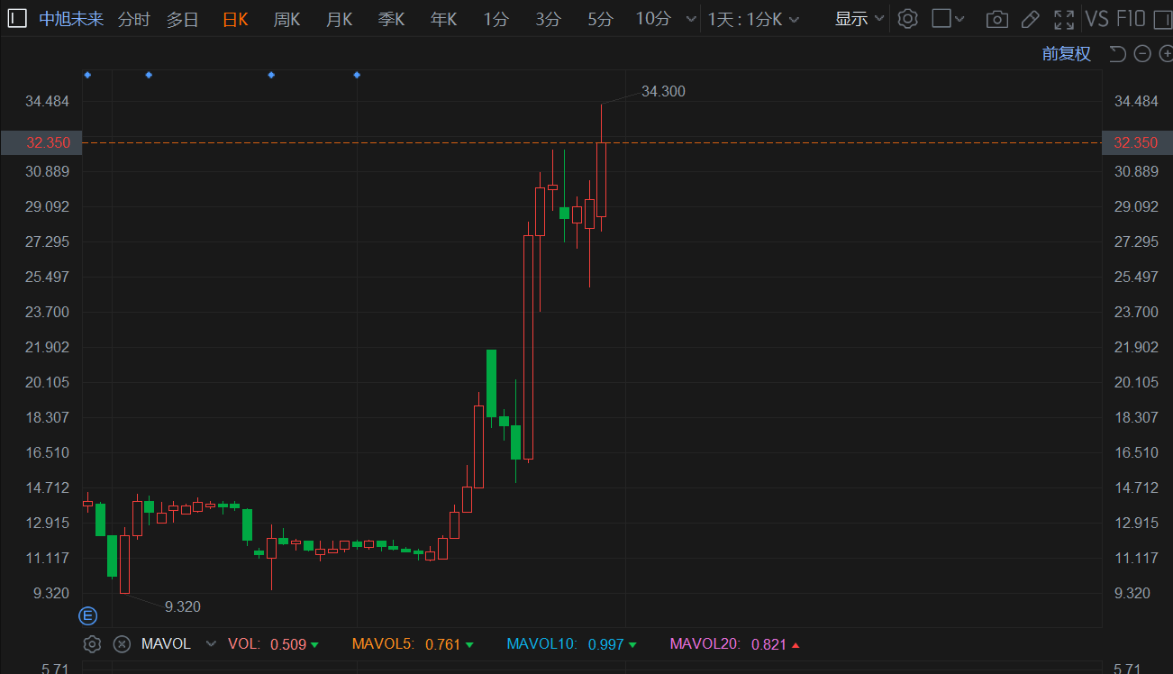Open the MAVOL indicator selector dropdown
Viewport: 1173px width, 674px height.
point(211,644)
